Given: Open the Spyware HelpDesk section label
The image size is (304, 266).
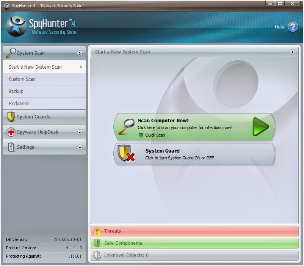Looking at the screenshot, I should coord(38,132).
